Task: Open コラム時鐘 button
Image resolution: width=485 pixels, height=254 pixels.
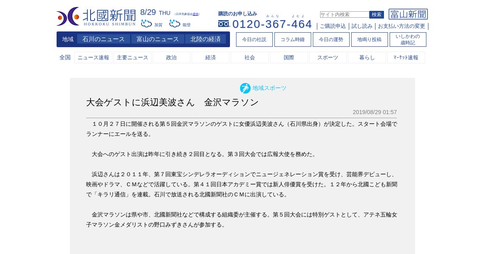Action: pos(293,40)
